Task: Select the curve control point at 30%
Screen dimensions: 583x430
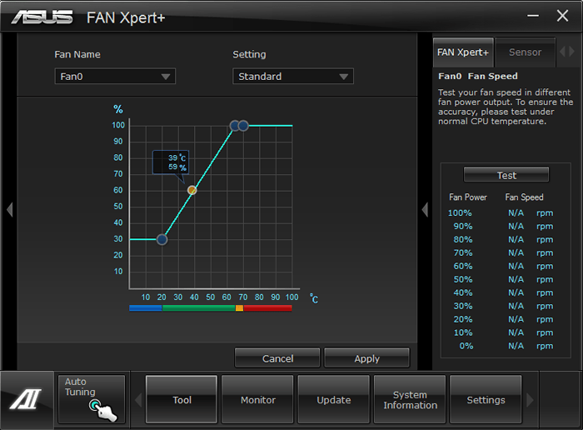Action: point(162,239)
